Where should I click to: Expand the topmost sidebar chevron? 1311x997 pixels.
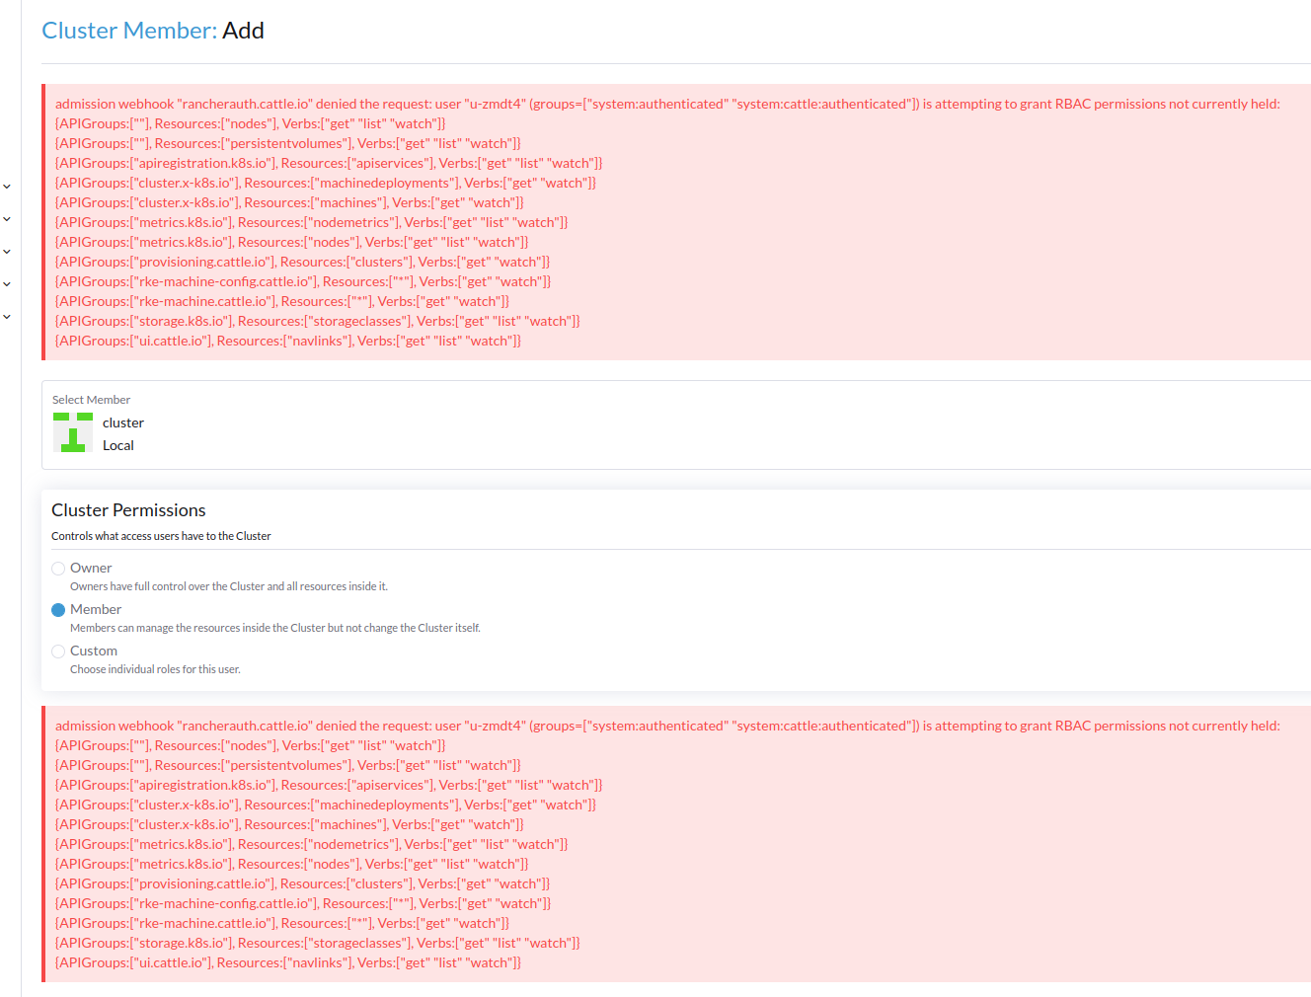coord(7,185)
